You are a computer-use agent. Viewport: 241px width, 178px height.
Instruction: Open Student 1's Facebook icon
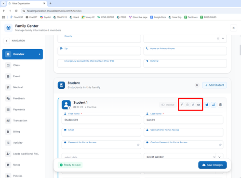pyautogui.click(x=182, y=105)
